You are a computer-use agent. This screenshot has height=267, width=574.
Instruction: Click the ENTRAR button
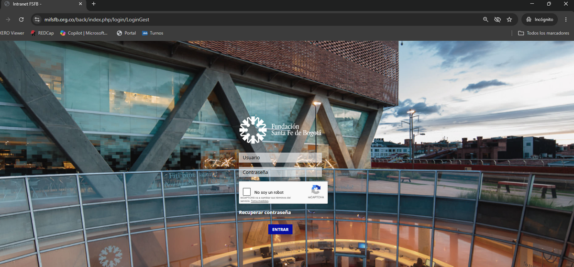pos(280,230)
